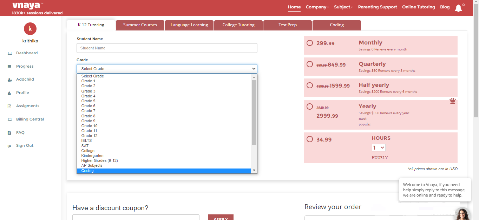
Task: Select the Monthly 299.99 plan radio button
Action: point(310,43)
